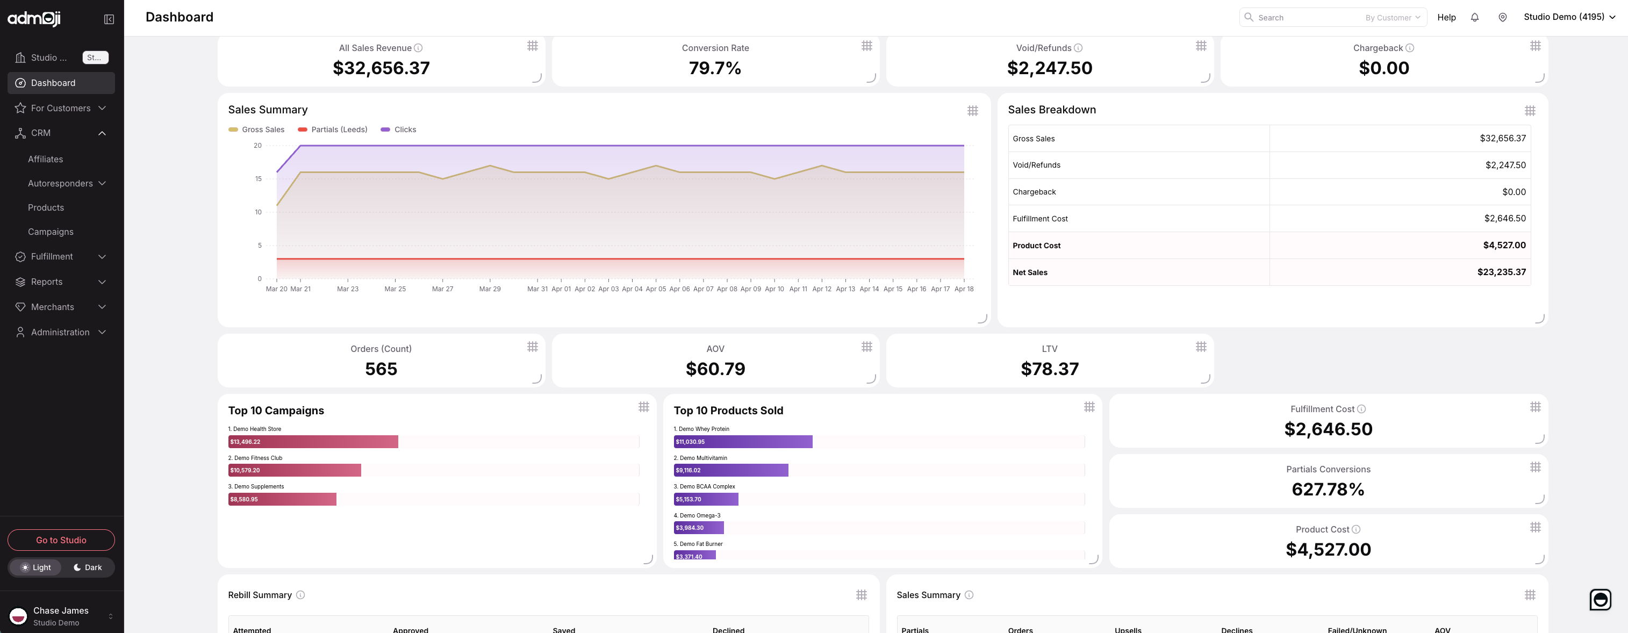Toggle Partials (Leeds) series in legend

tap(332, 130)
